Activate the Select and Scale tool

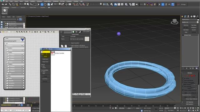tap(49, 4)
